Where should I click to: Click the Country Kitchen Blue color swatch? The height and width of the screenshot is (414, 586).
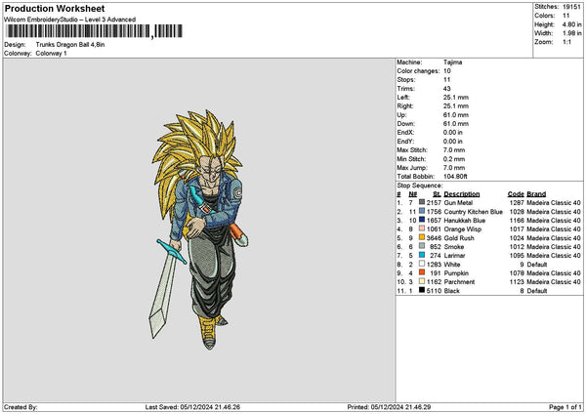pos(422,211)
